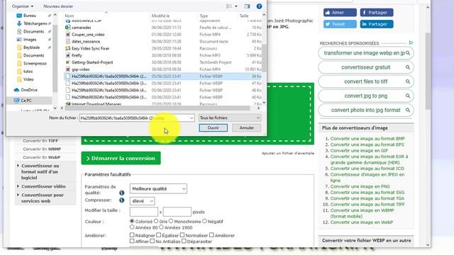Click the Tweet button
Viewport: 454px width, 255px height.
click(x=340, y=24)
